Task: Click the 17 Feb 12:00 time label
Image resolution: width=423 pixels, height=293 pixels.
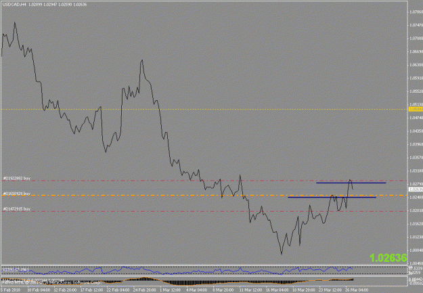Action: point(92,290)
